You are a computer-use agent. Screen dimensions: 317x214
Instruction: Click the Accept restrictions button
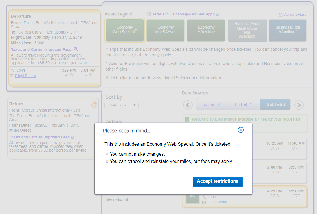(x=217, y=181)
